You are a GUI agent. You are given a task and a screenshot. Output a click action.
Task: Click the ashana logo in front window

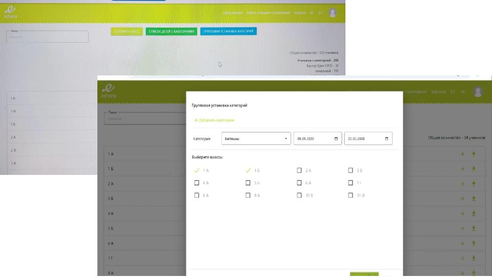[x=109, y=91]
